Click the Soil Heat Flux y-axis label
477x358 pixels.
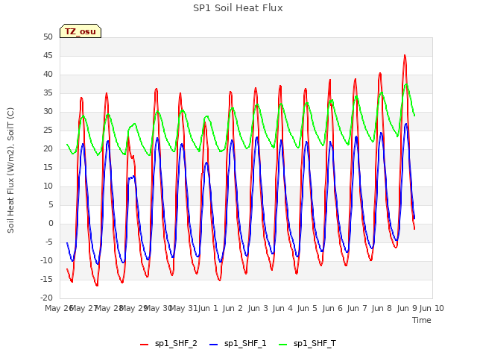(x=10, y=170)
